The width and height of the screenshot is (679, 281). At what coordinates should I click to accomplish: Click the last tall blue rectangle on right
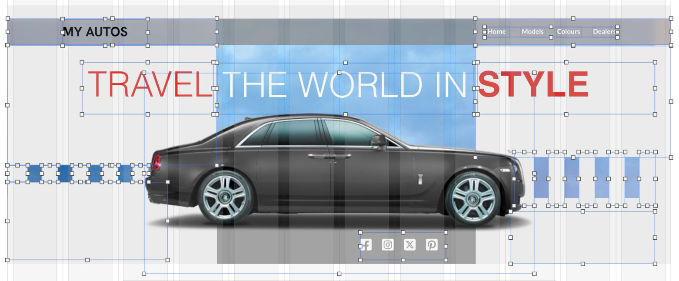pos(632,177)
